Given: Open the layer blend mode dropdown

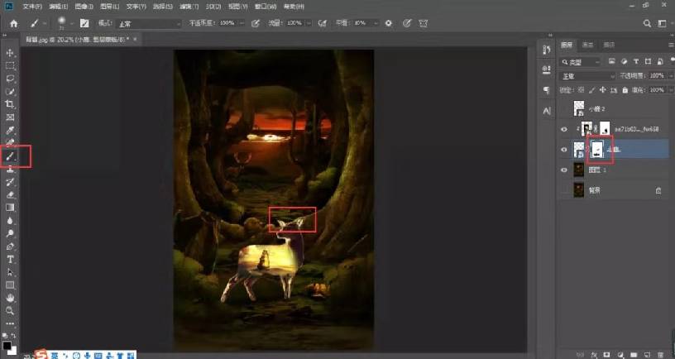Looking at the screenshot, I should (588, 76).
